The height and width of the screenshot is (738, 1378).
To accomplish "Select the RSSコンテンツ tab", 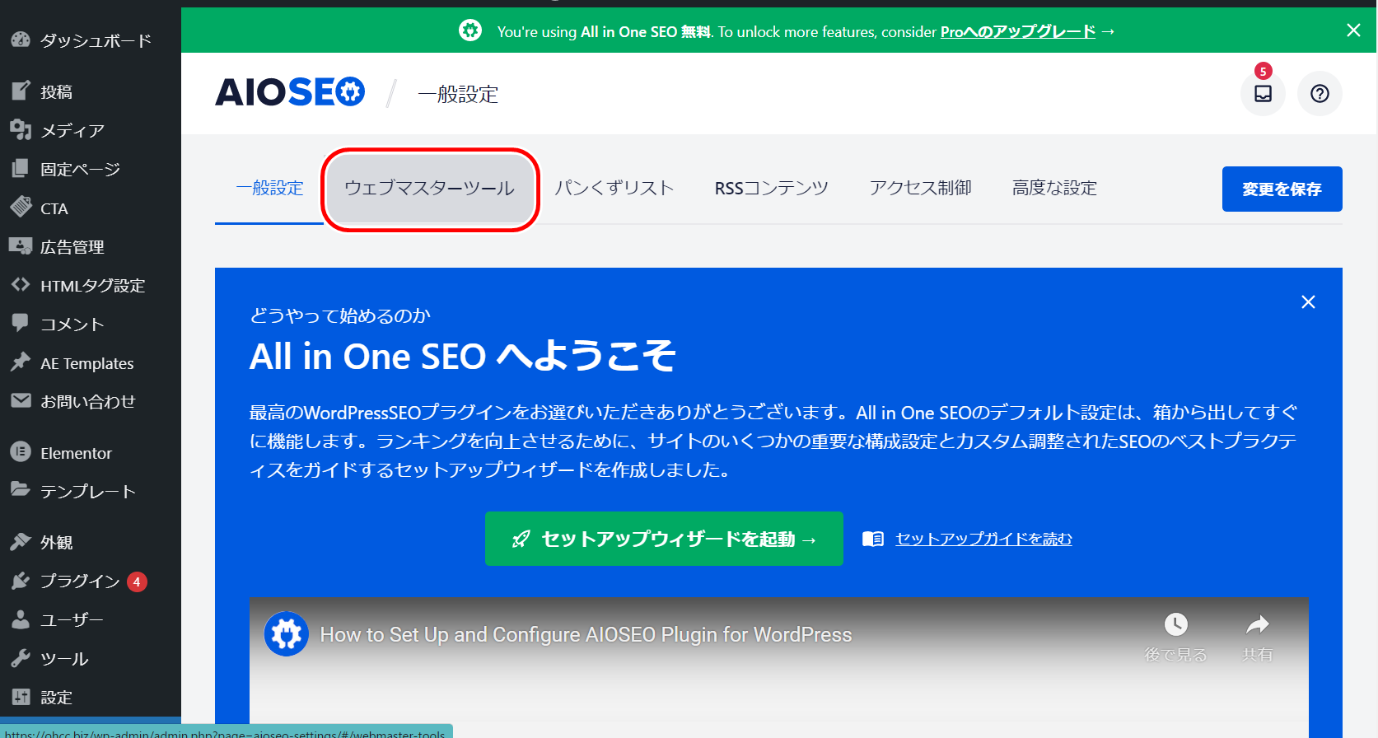I will pyautogui.click(x=771, y=189).
